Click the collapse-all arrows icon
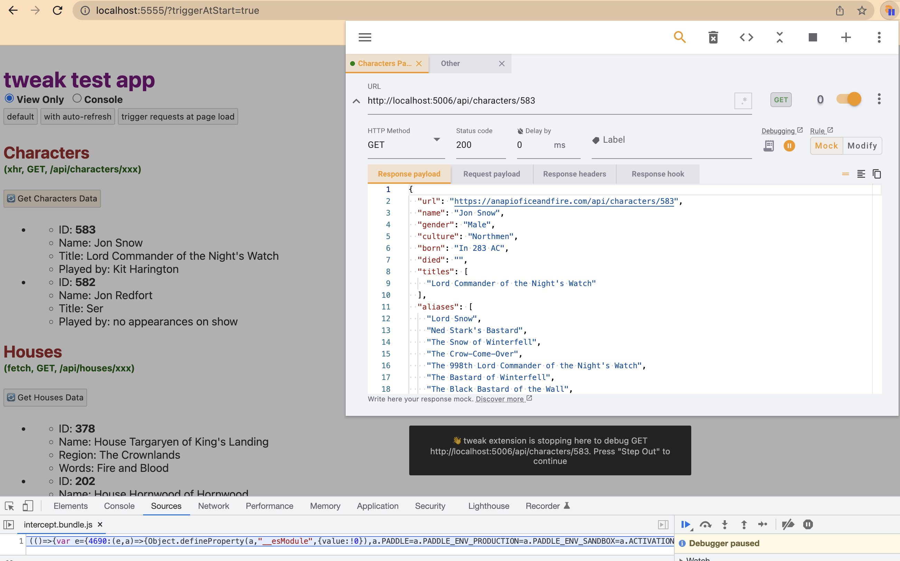The height and width of the screenshot is (561, 900). tap(779, 37)
